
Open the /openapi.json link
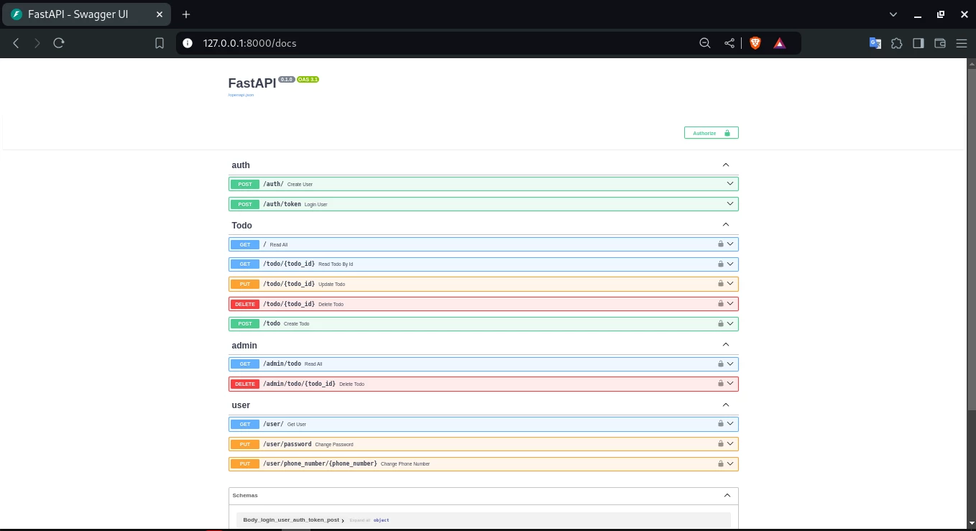point(241,95)
